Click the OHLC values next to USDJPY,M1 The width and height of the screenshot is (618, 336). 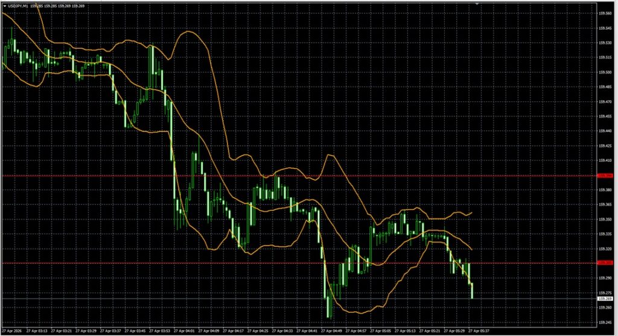(57, 6)
